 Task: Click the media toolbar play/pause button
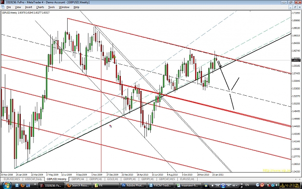pos(223,186)
